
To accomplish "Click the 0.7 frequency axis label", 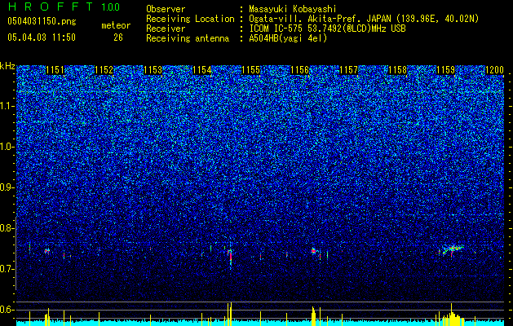I will (7, 269).
